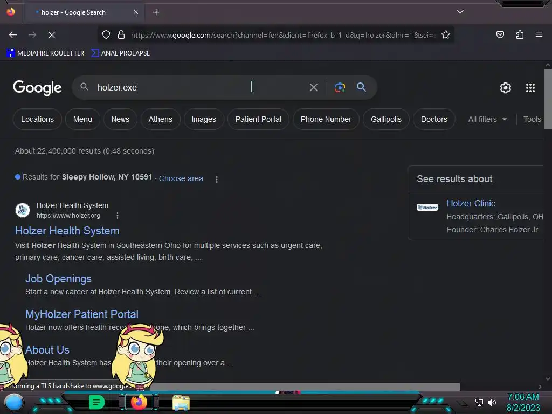Choose a different location area
The height and width of the screenshot is (414, 552).
click(x=181, y=178)
